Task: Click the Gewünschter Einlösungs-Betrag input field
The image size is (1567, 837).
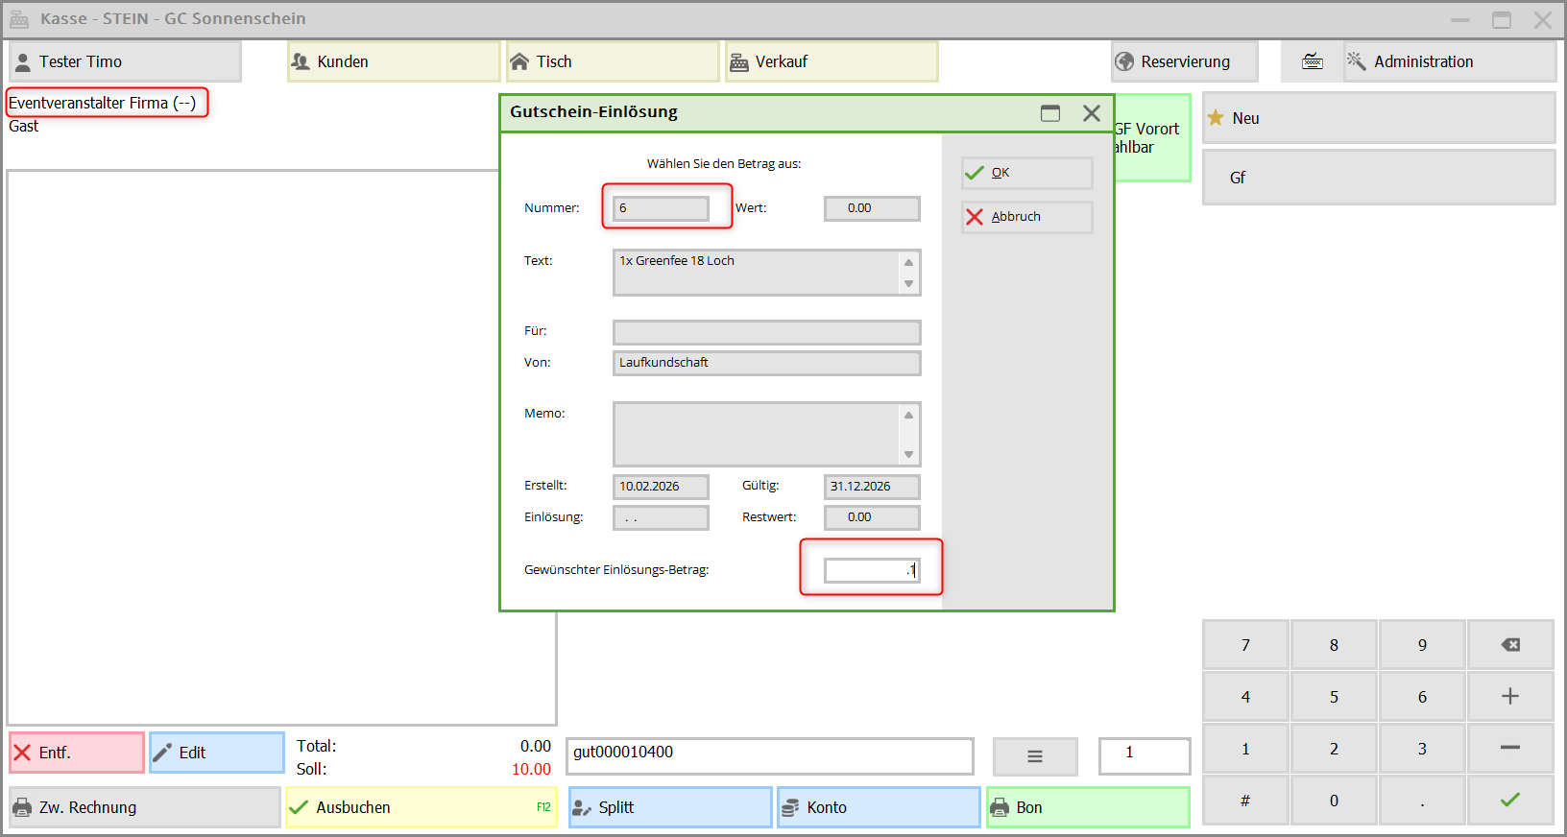Action: pyautogui.click(x=871, y=570)
